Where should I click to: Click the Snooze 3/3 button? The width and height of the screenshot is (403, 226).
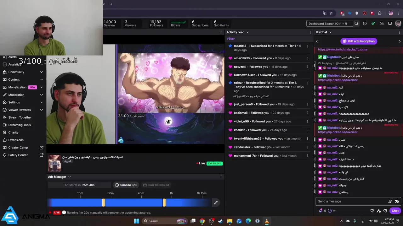[x=126, y=185]
